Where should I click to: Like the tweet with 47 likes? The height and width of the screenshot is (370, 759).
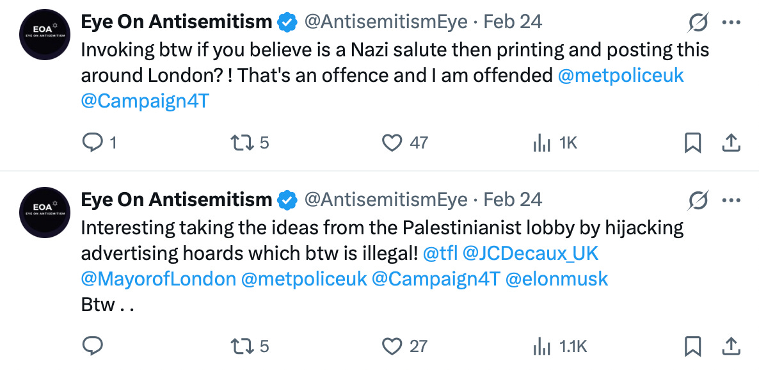coord(392,143)
